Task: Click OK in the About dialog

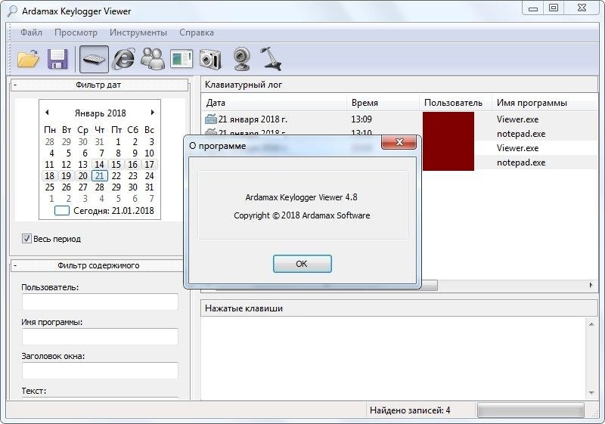Action: pos(302,264)
